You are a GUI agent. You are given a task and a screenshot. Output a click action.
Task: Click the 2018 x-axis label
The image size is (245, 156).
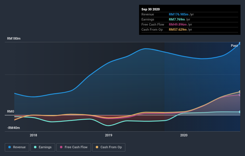click(x=33, y=135)
